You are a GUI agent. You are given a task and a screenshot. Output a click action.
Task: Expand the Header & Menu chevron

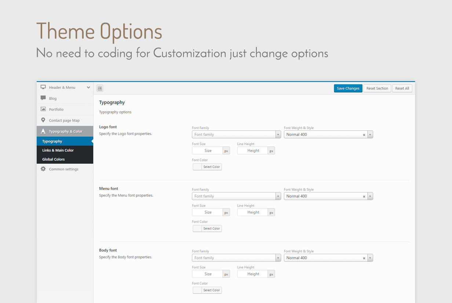[x=88, y=87]
